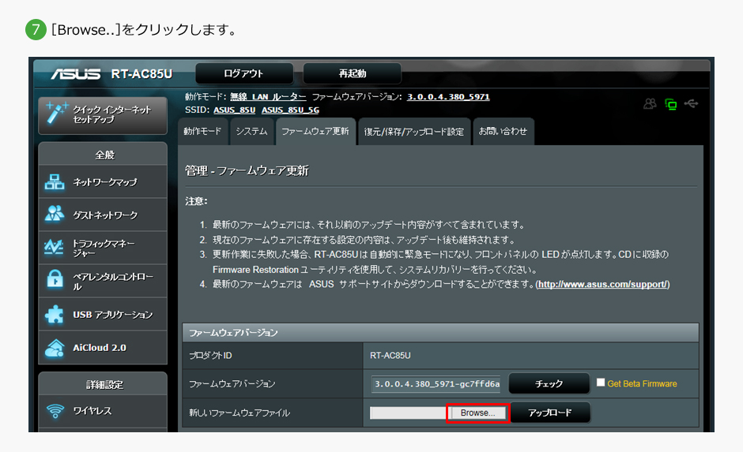
Task: Click the プロダクトID row label
Action: pyautogui.click(x=210, y=356)
